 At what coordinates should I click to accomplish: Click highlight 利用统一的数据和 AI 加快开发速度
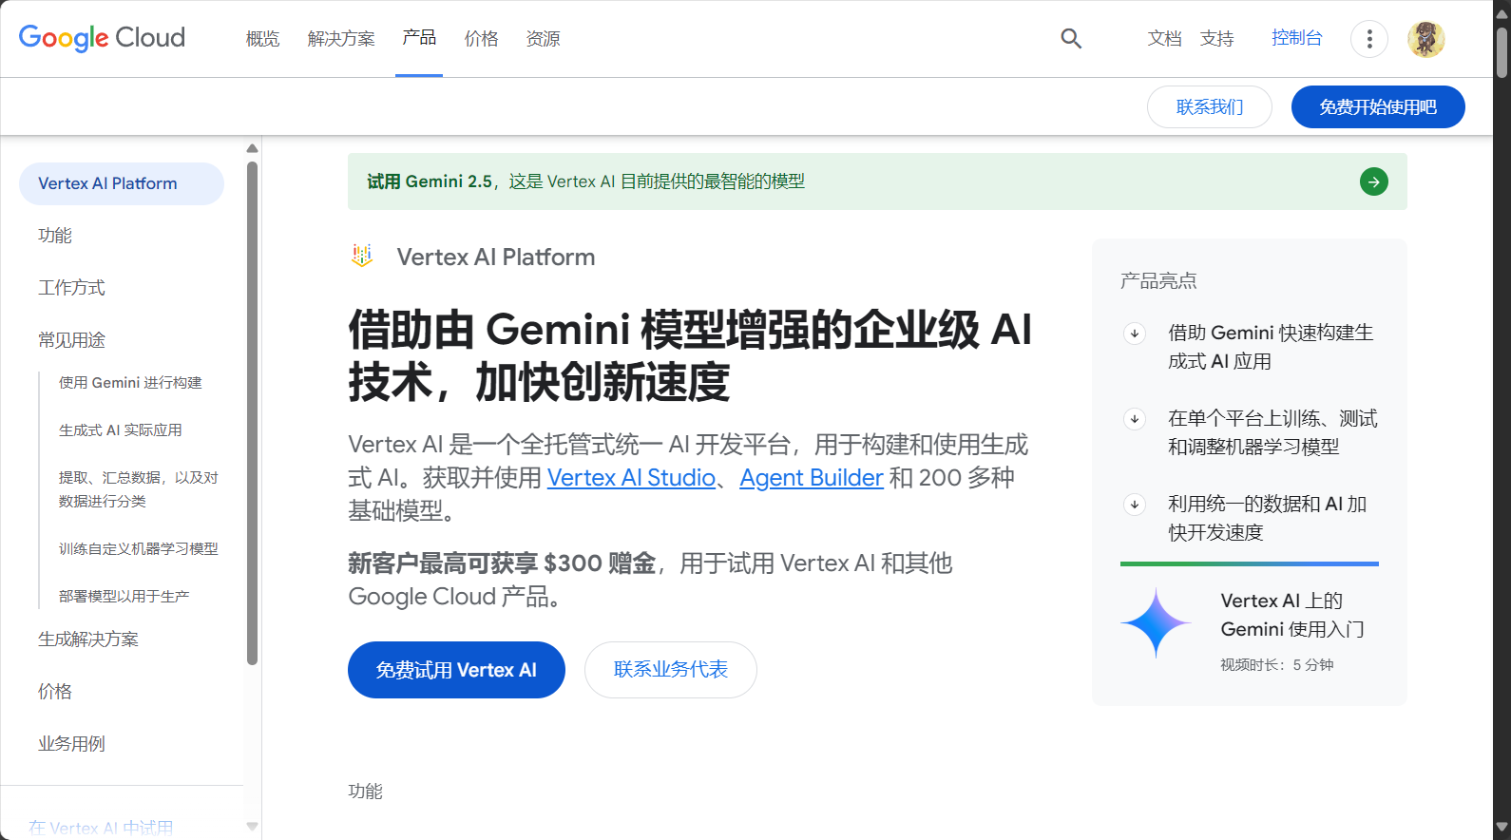(1267, 518)
